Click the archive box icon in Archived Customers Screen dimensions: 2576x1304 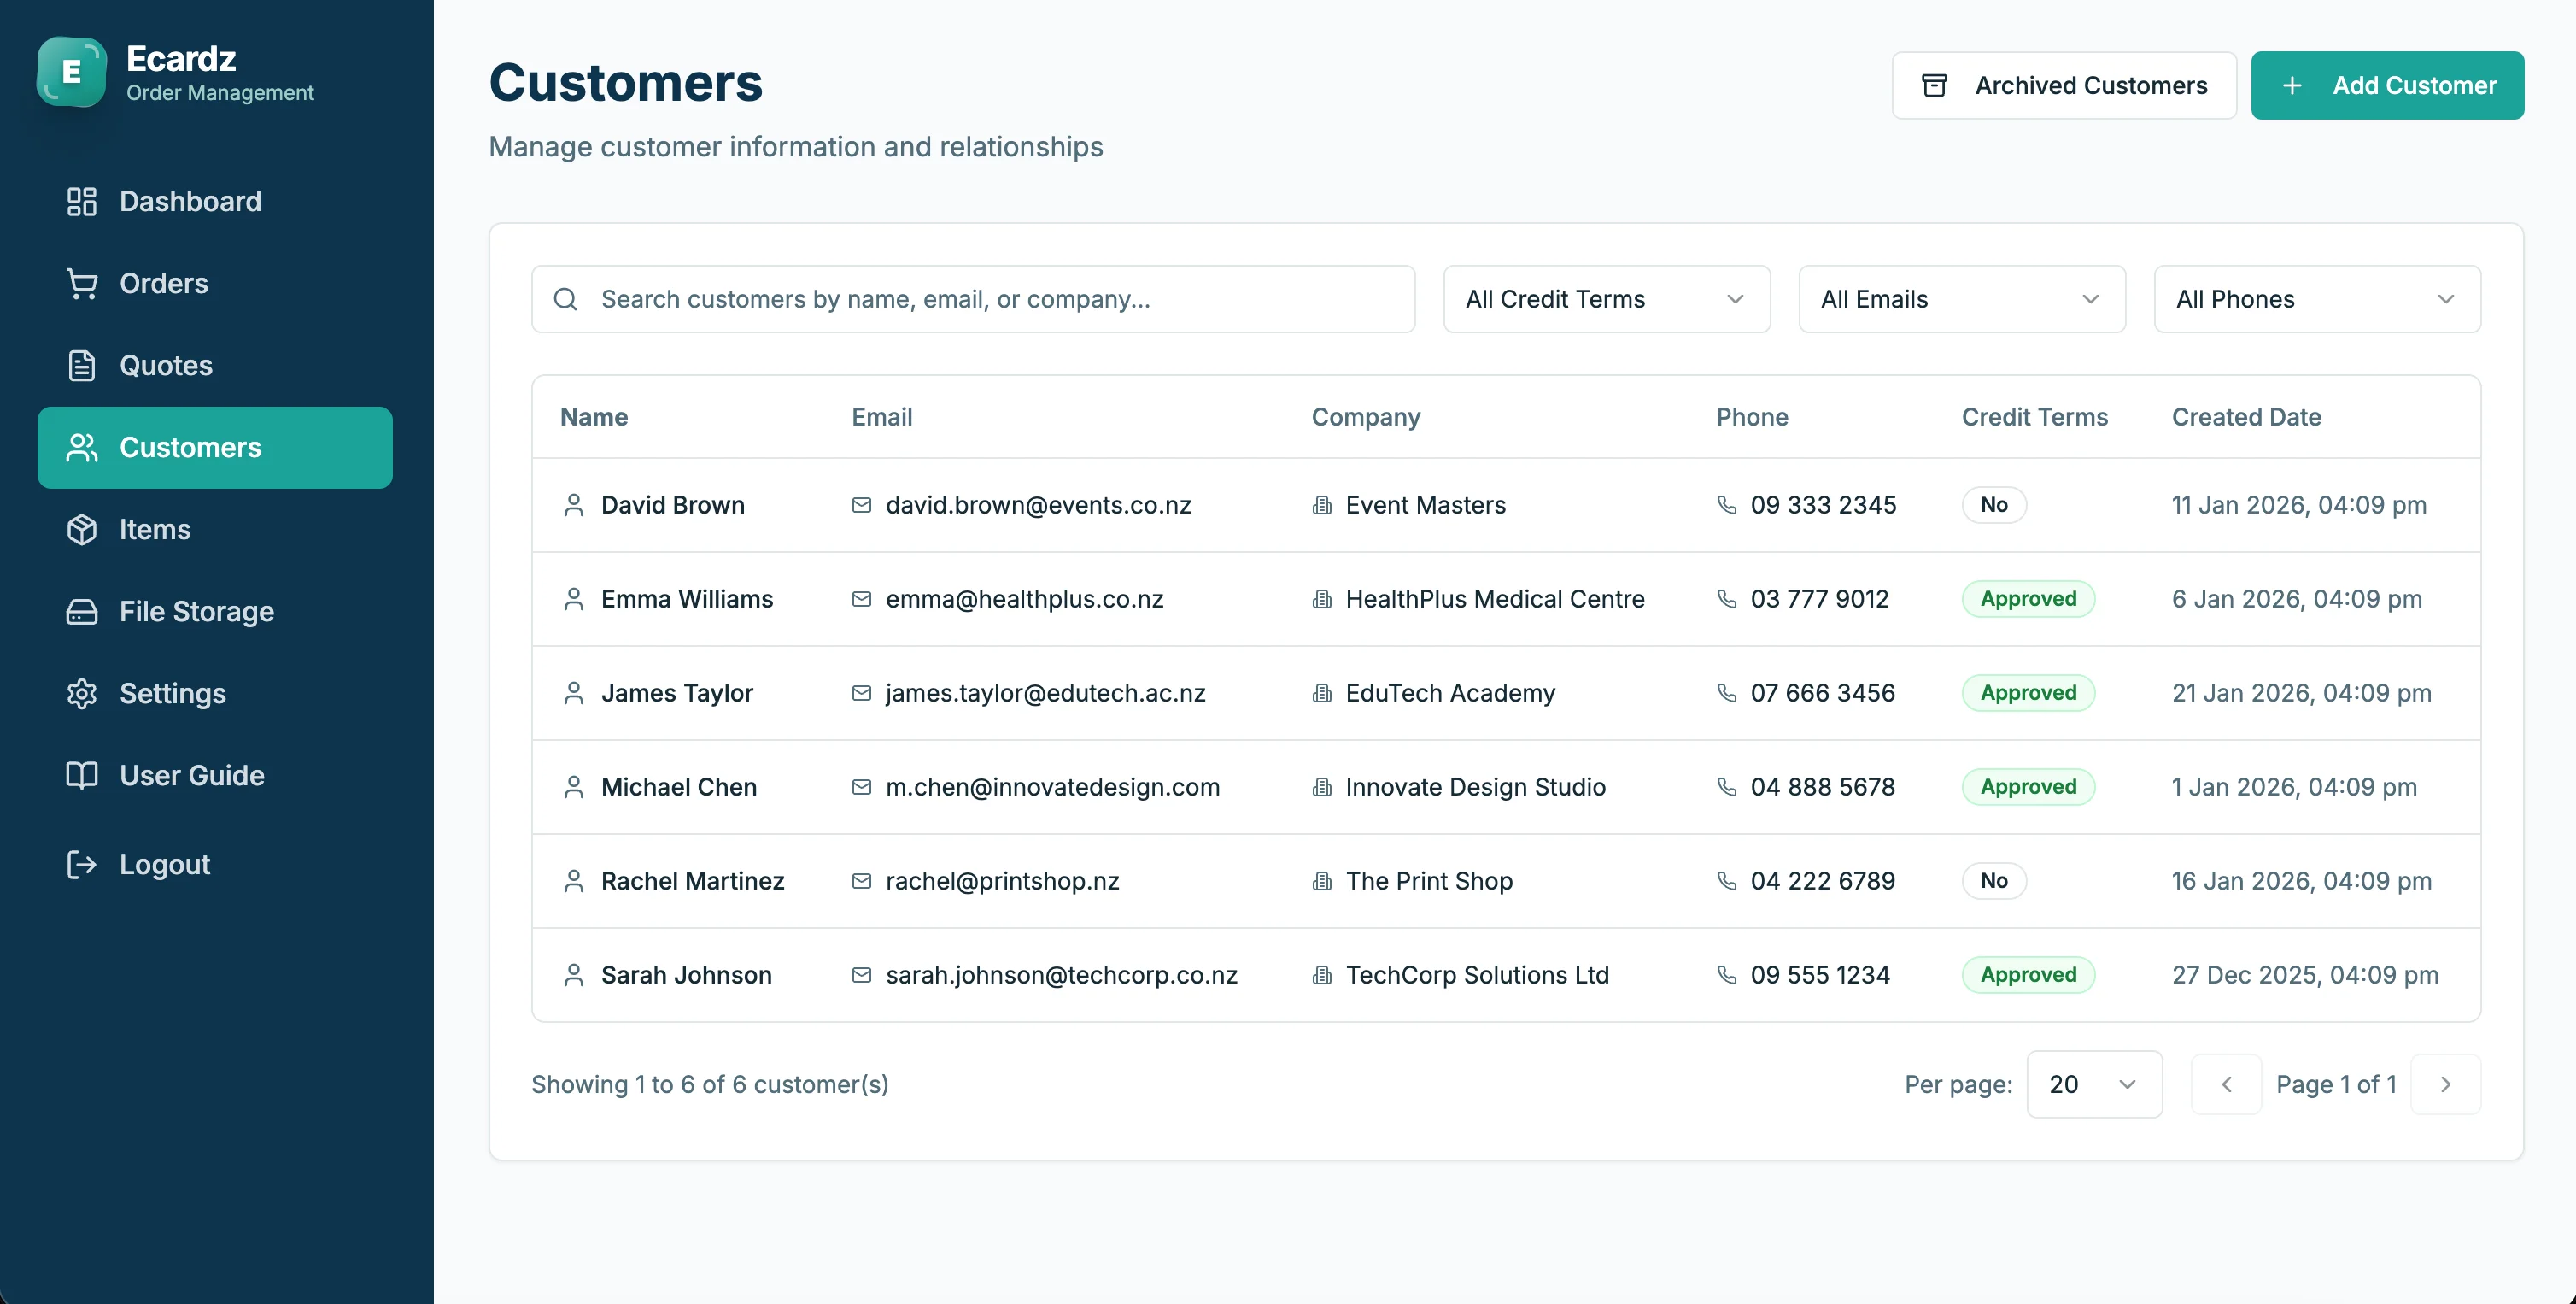(1934, 86)
